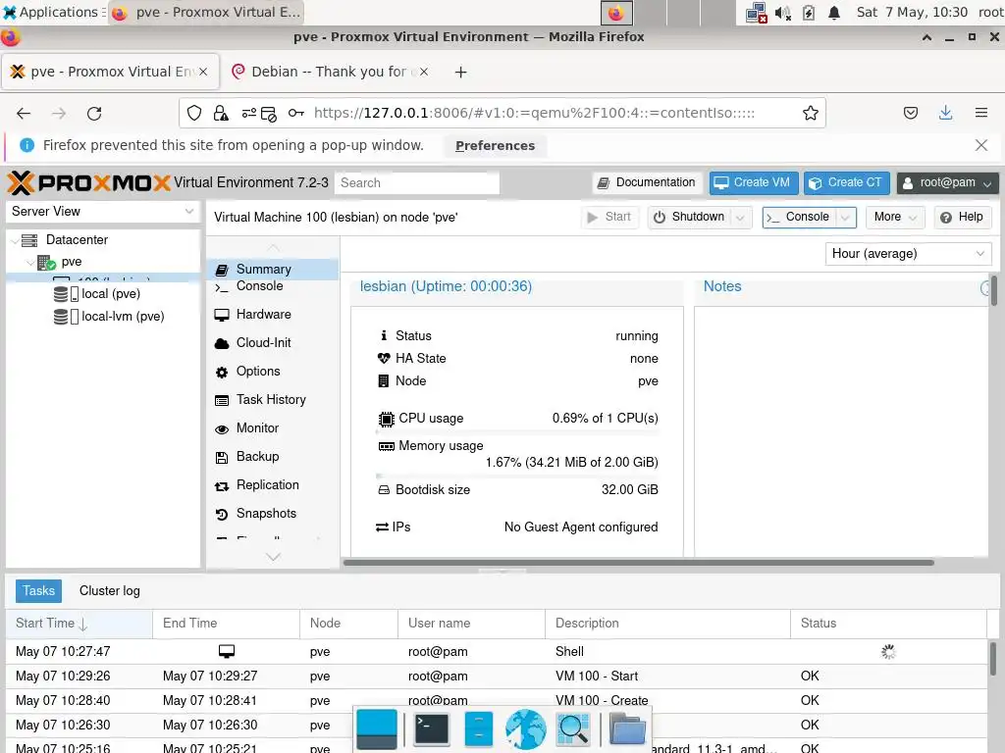Image resolution: width=1005 pixels, height=753 pixels.
Task: Dismiss the pop-up blocked notification bar
Action: pos(981,145)
